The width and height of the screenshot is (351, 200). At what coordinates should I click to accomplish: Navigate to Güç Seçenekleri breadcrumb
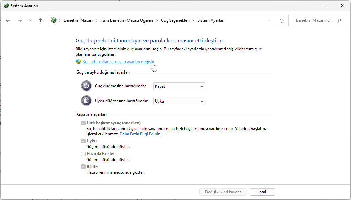coord(175,20)
